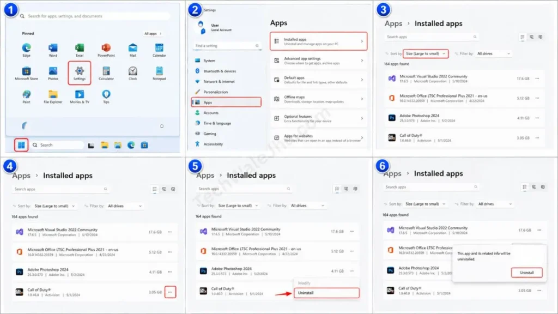The image size is (558, 314).
Task: Select System in Settings sidebar
Action: click(226, 61)
